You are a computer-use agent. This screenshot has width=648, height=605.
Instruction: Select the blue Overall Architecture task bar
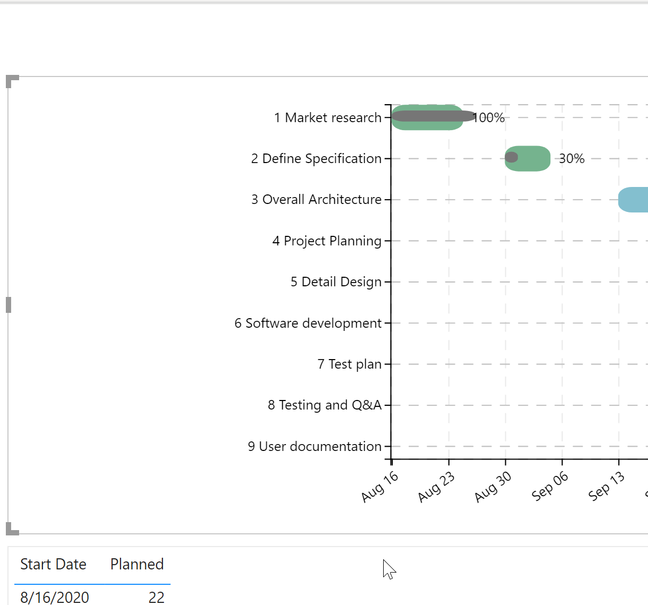pos(633,200)
